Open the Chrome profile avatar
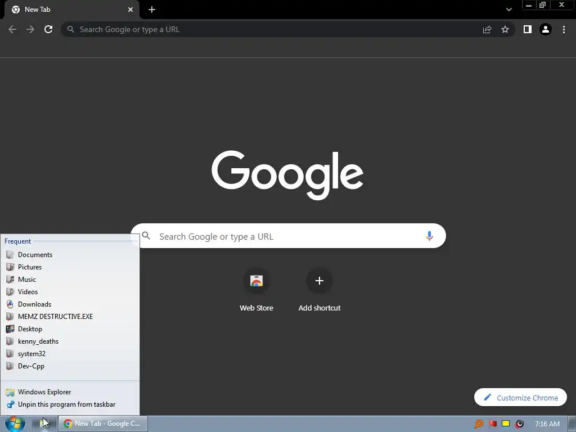576x432 pixels. (546, 29)
